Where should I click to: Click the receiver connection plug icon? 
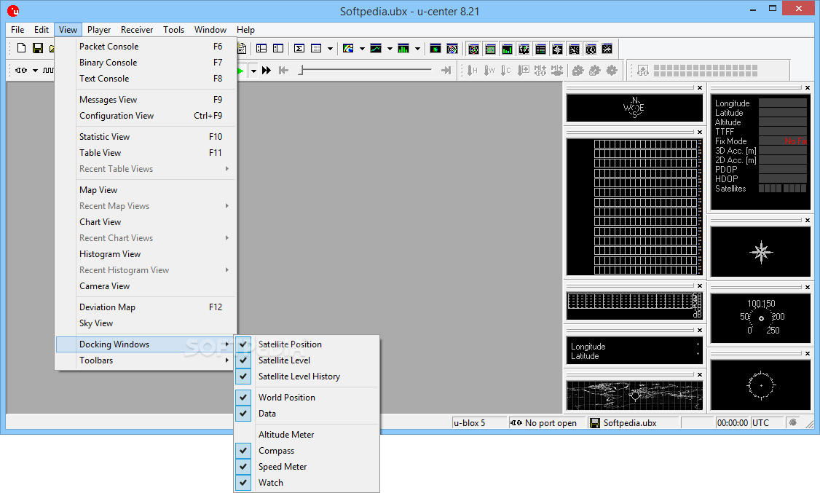(x=21, y=70)
